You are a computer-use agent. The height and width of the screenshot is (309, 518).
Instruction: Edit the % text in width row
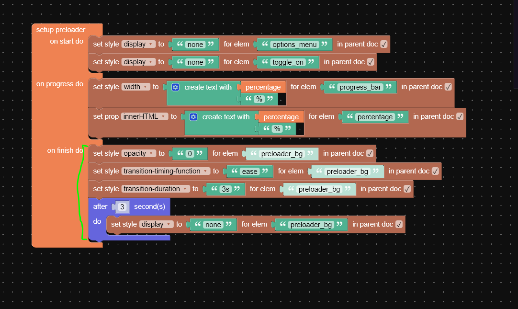pos(259,99)
